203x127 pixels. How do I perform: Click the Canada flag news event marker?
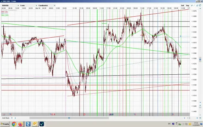coord(54,114)
